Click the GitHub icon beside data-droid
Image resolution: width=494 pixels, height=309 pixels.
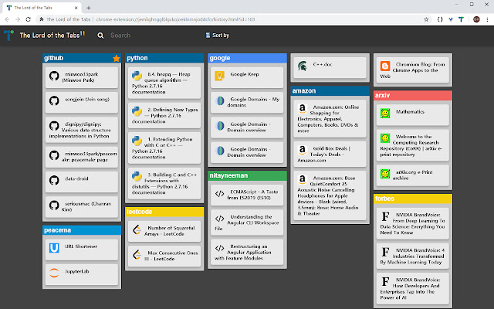(54, 179)
